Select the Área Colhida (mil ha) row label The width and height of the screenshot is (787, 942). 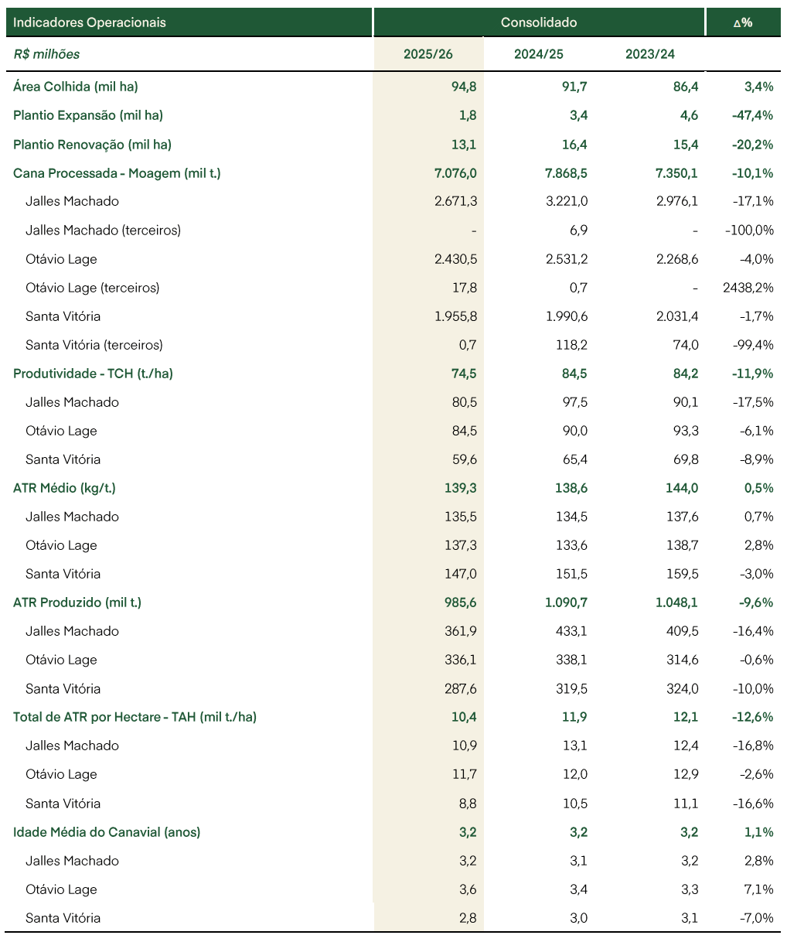point(76,87)
